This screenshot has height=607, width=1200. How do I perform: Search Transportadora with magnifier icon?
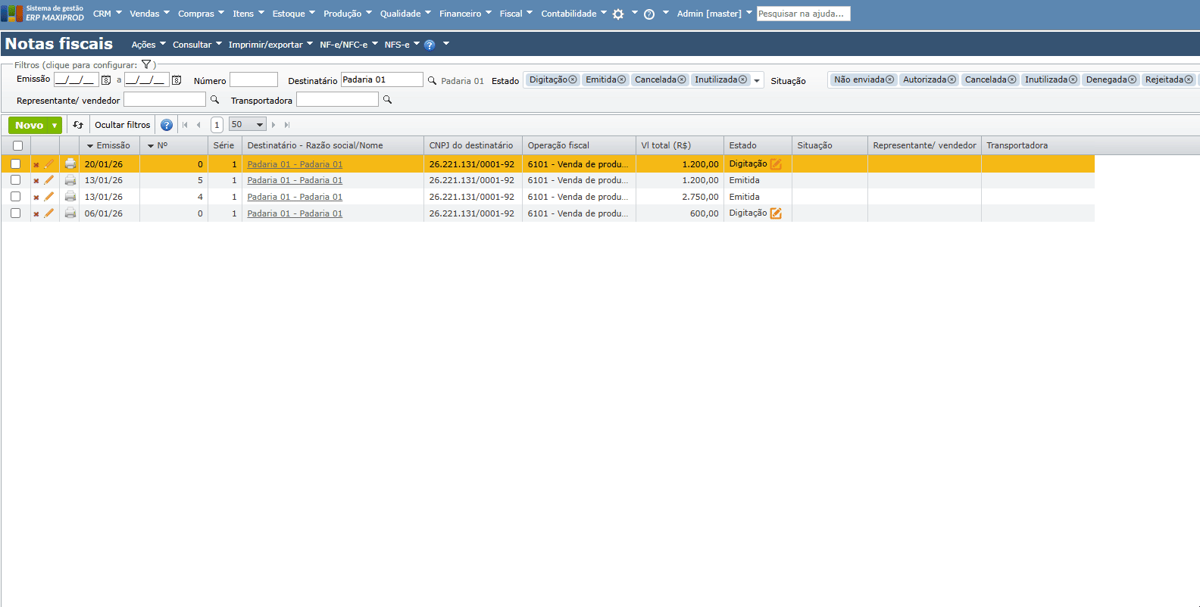pyautogui.click(x=387, y=100)
